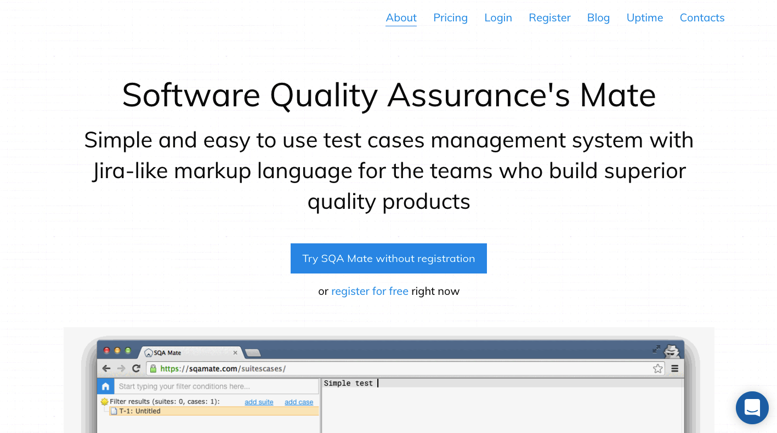The width and height of the screenshot is (777, 433).
Task: Open the About navigation link
Action: [x=401, y=18]
